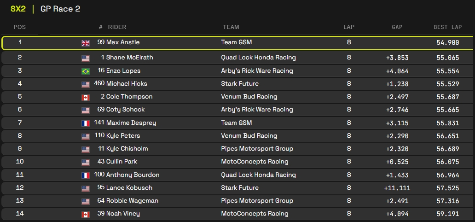Click the Canadian flag beside Noah Viney
475x222 pixels.
pyautogui.click(x=86, y=214)
